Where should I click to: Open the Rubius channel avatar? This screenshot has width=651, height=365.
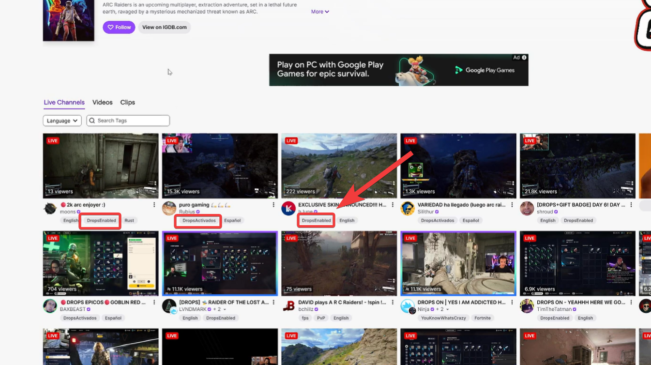[x=169, y=209]
